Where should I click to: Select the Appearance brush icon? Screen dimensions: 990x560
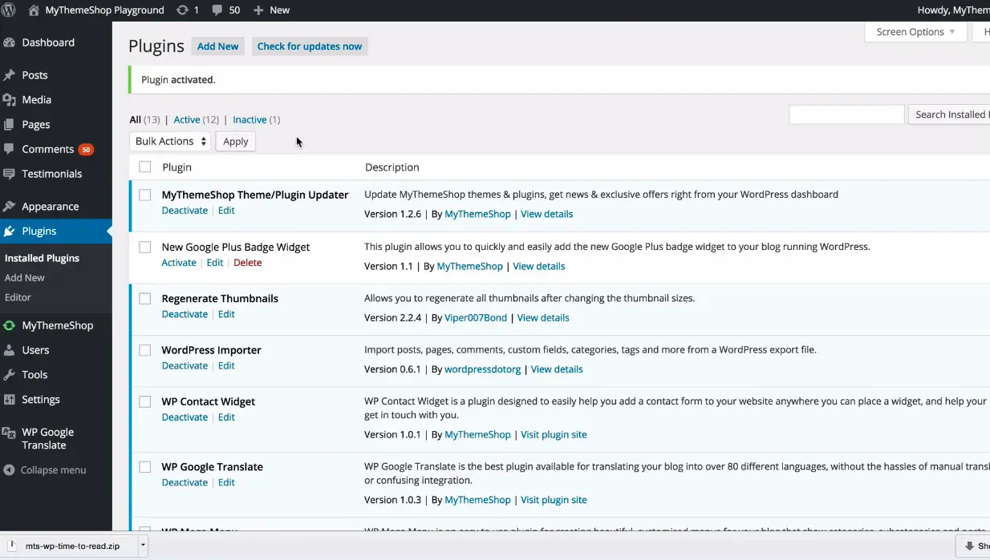(10, 207)
